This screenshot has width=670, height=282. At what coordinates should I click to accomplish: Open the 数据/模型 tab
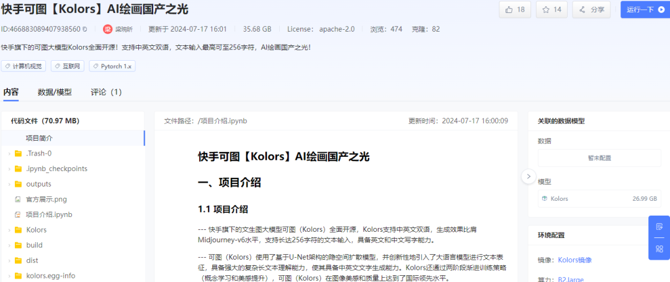point(55,92)
